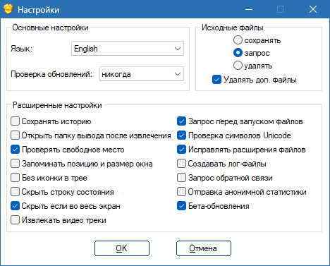Uncheck Скрыть если во весь экран
The width and height of the screenshot is (330, 266).
tap(15, 206)
